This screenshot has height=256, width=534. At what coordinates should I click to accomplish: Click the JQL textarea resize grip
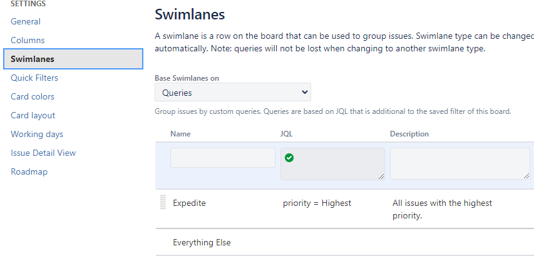tap(381, 177)
